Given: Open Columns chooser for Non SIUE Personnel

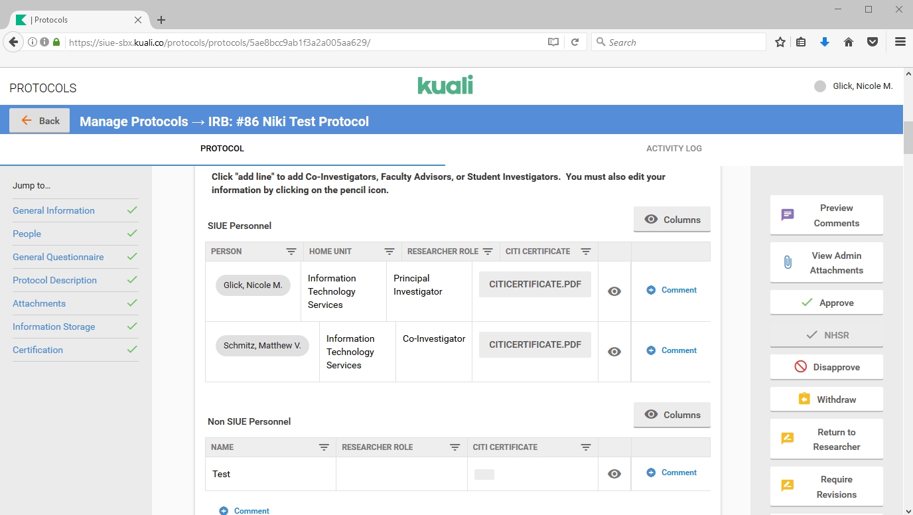Looking at the screenshot, I should pyautogui.click(x=671, y=415).
